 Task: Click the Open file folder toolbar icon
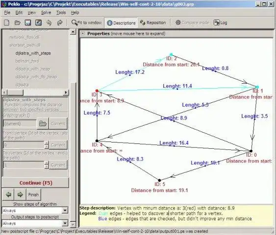[x=17, y=23]
